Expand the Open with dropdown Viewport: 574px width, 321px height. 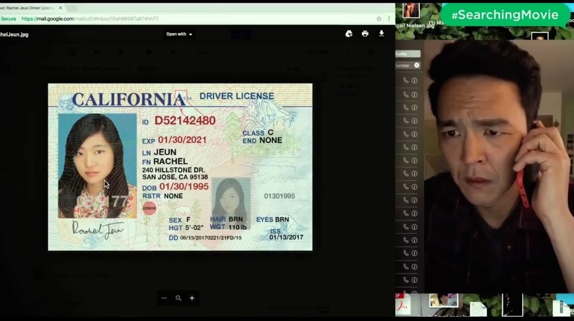coord(179,34)
